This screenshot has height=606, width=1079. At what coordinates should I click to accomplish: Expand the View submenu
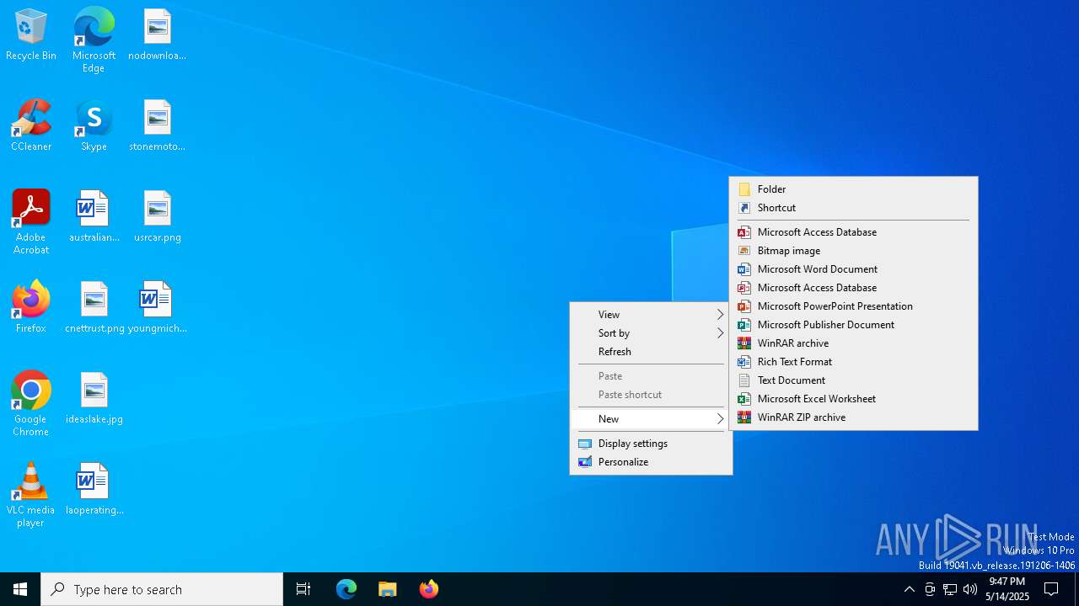click(x=651, y=315)
